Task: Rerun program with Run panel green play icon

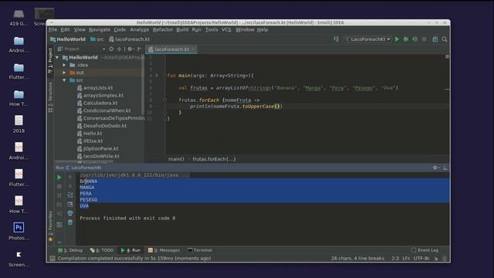Action: point(59,178)
